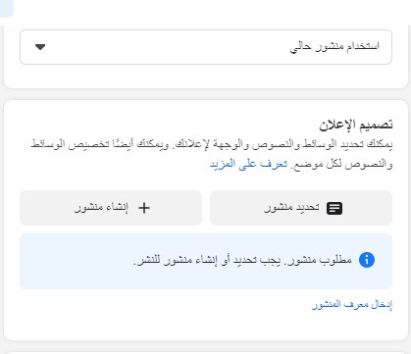Image resolution: width=411 pixels, height=354 pixels.
Task: Select the "تحديد منشور" button
Action: click(301, 208)
